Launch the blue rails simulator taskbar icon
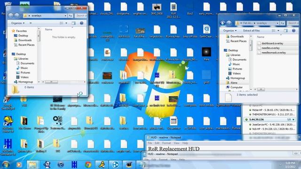 (74, 165)
